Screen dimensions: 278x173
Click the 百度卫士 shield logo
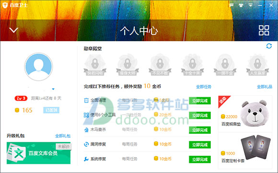[5, 5]
